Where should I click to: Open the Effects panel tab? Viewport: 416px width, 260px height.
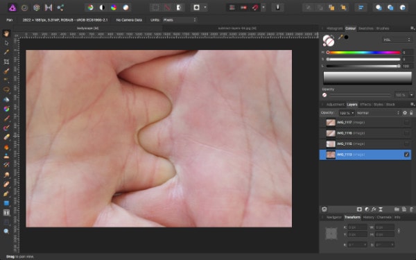point(365,105)
